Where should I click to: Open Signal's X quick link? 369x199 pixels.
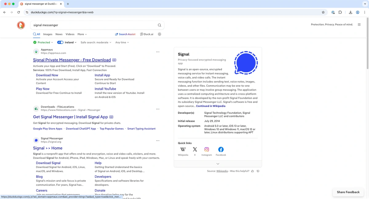coord(195,151)
